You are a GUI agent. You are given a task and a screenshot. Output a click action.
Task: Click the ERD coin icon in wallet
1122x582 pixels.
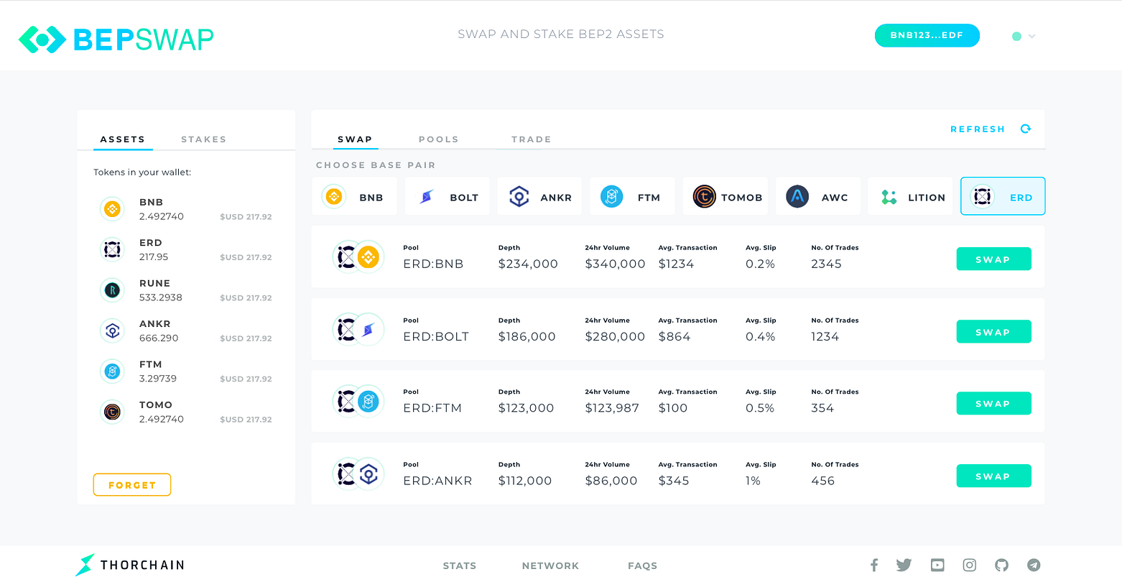tap(112, 249)
